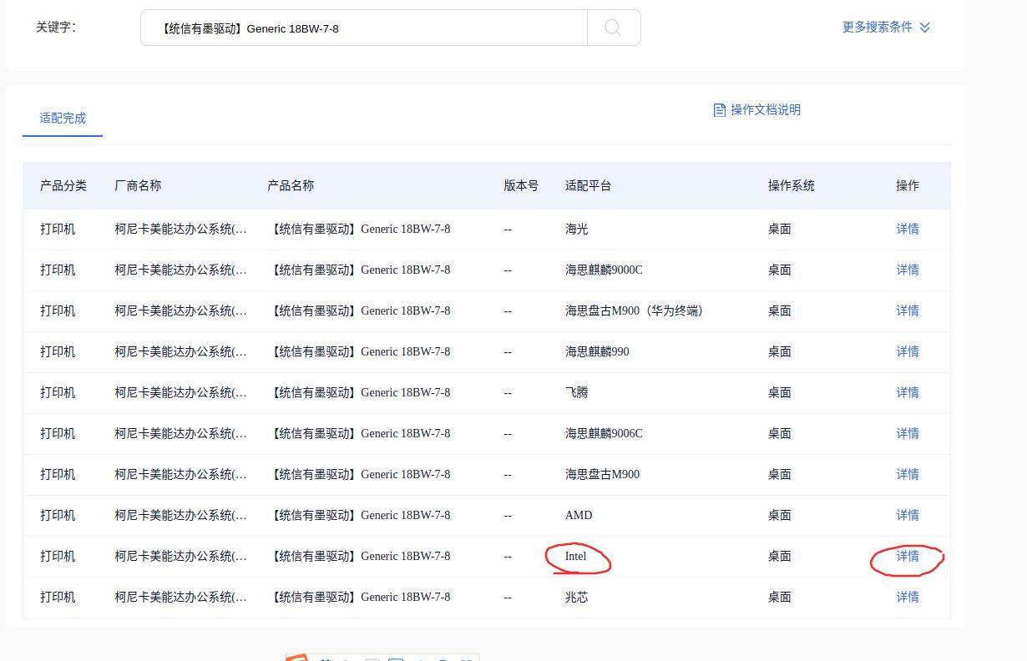Image resolution: width=1027 pixels, height=661 pixels.
Task: Click version -- cell in 海思麒麟9000C row
Action: (508, 270)
